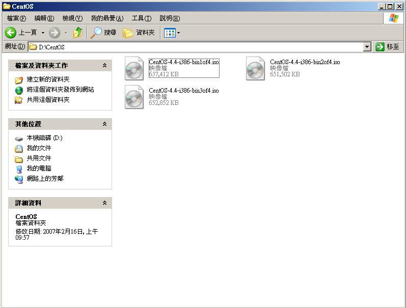Click the folder icon in the address bar
406x308 pixels.
click(x=33, y=47)
